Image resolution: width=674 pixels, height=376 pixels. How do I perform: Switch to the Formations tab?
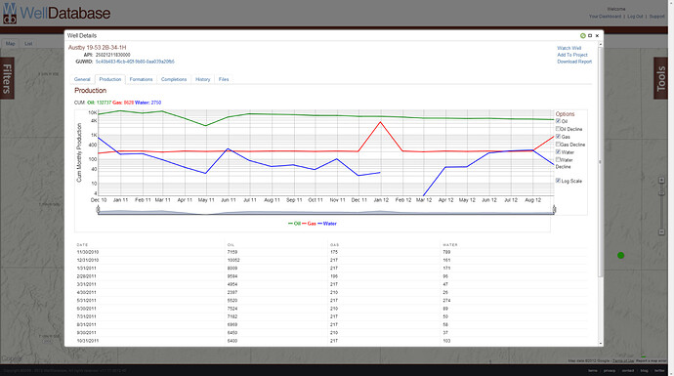pos(141,79)
